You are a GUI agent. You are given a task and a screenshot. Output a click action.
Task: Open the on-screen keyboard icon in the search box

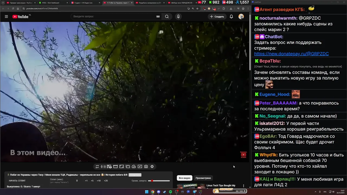[x=158, y=17]
